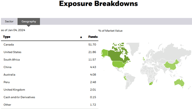Click the 51.70 fund value
This screenshot has width=192, height=109.
[92, 44]
